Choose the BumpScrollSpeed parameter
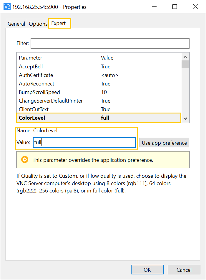The height and width of the screenshot is (280, 206). (99, 92)
